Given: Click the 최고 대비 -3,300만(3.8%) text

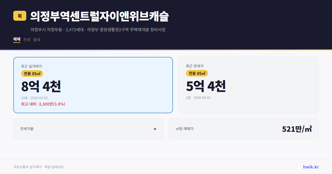Looking at the screenshot, I should click(43, 104).
